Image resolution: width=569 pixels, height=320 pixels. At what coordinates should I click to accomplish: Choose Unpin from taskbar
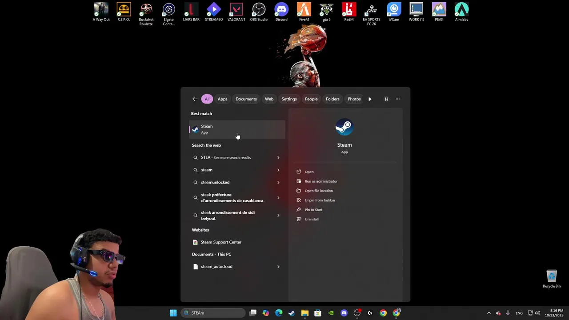[320, 200]
